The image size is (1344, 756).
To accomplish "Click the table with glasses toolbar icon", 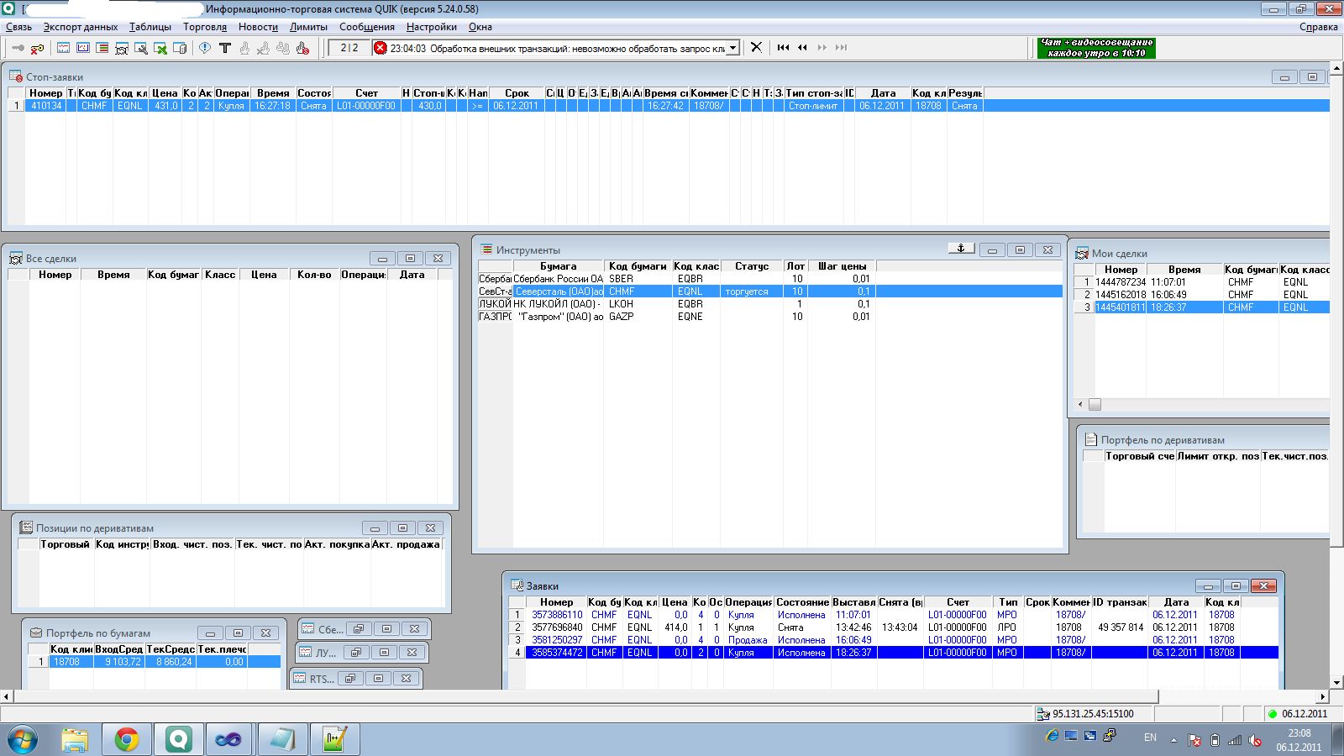I will 122,48.
